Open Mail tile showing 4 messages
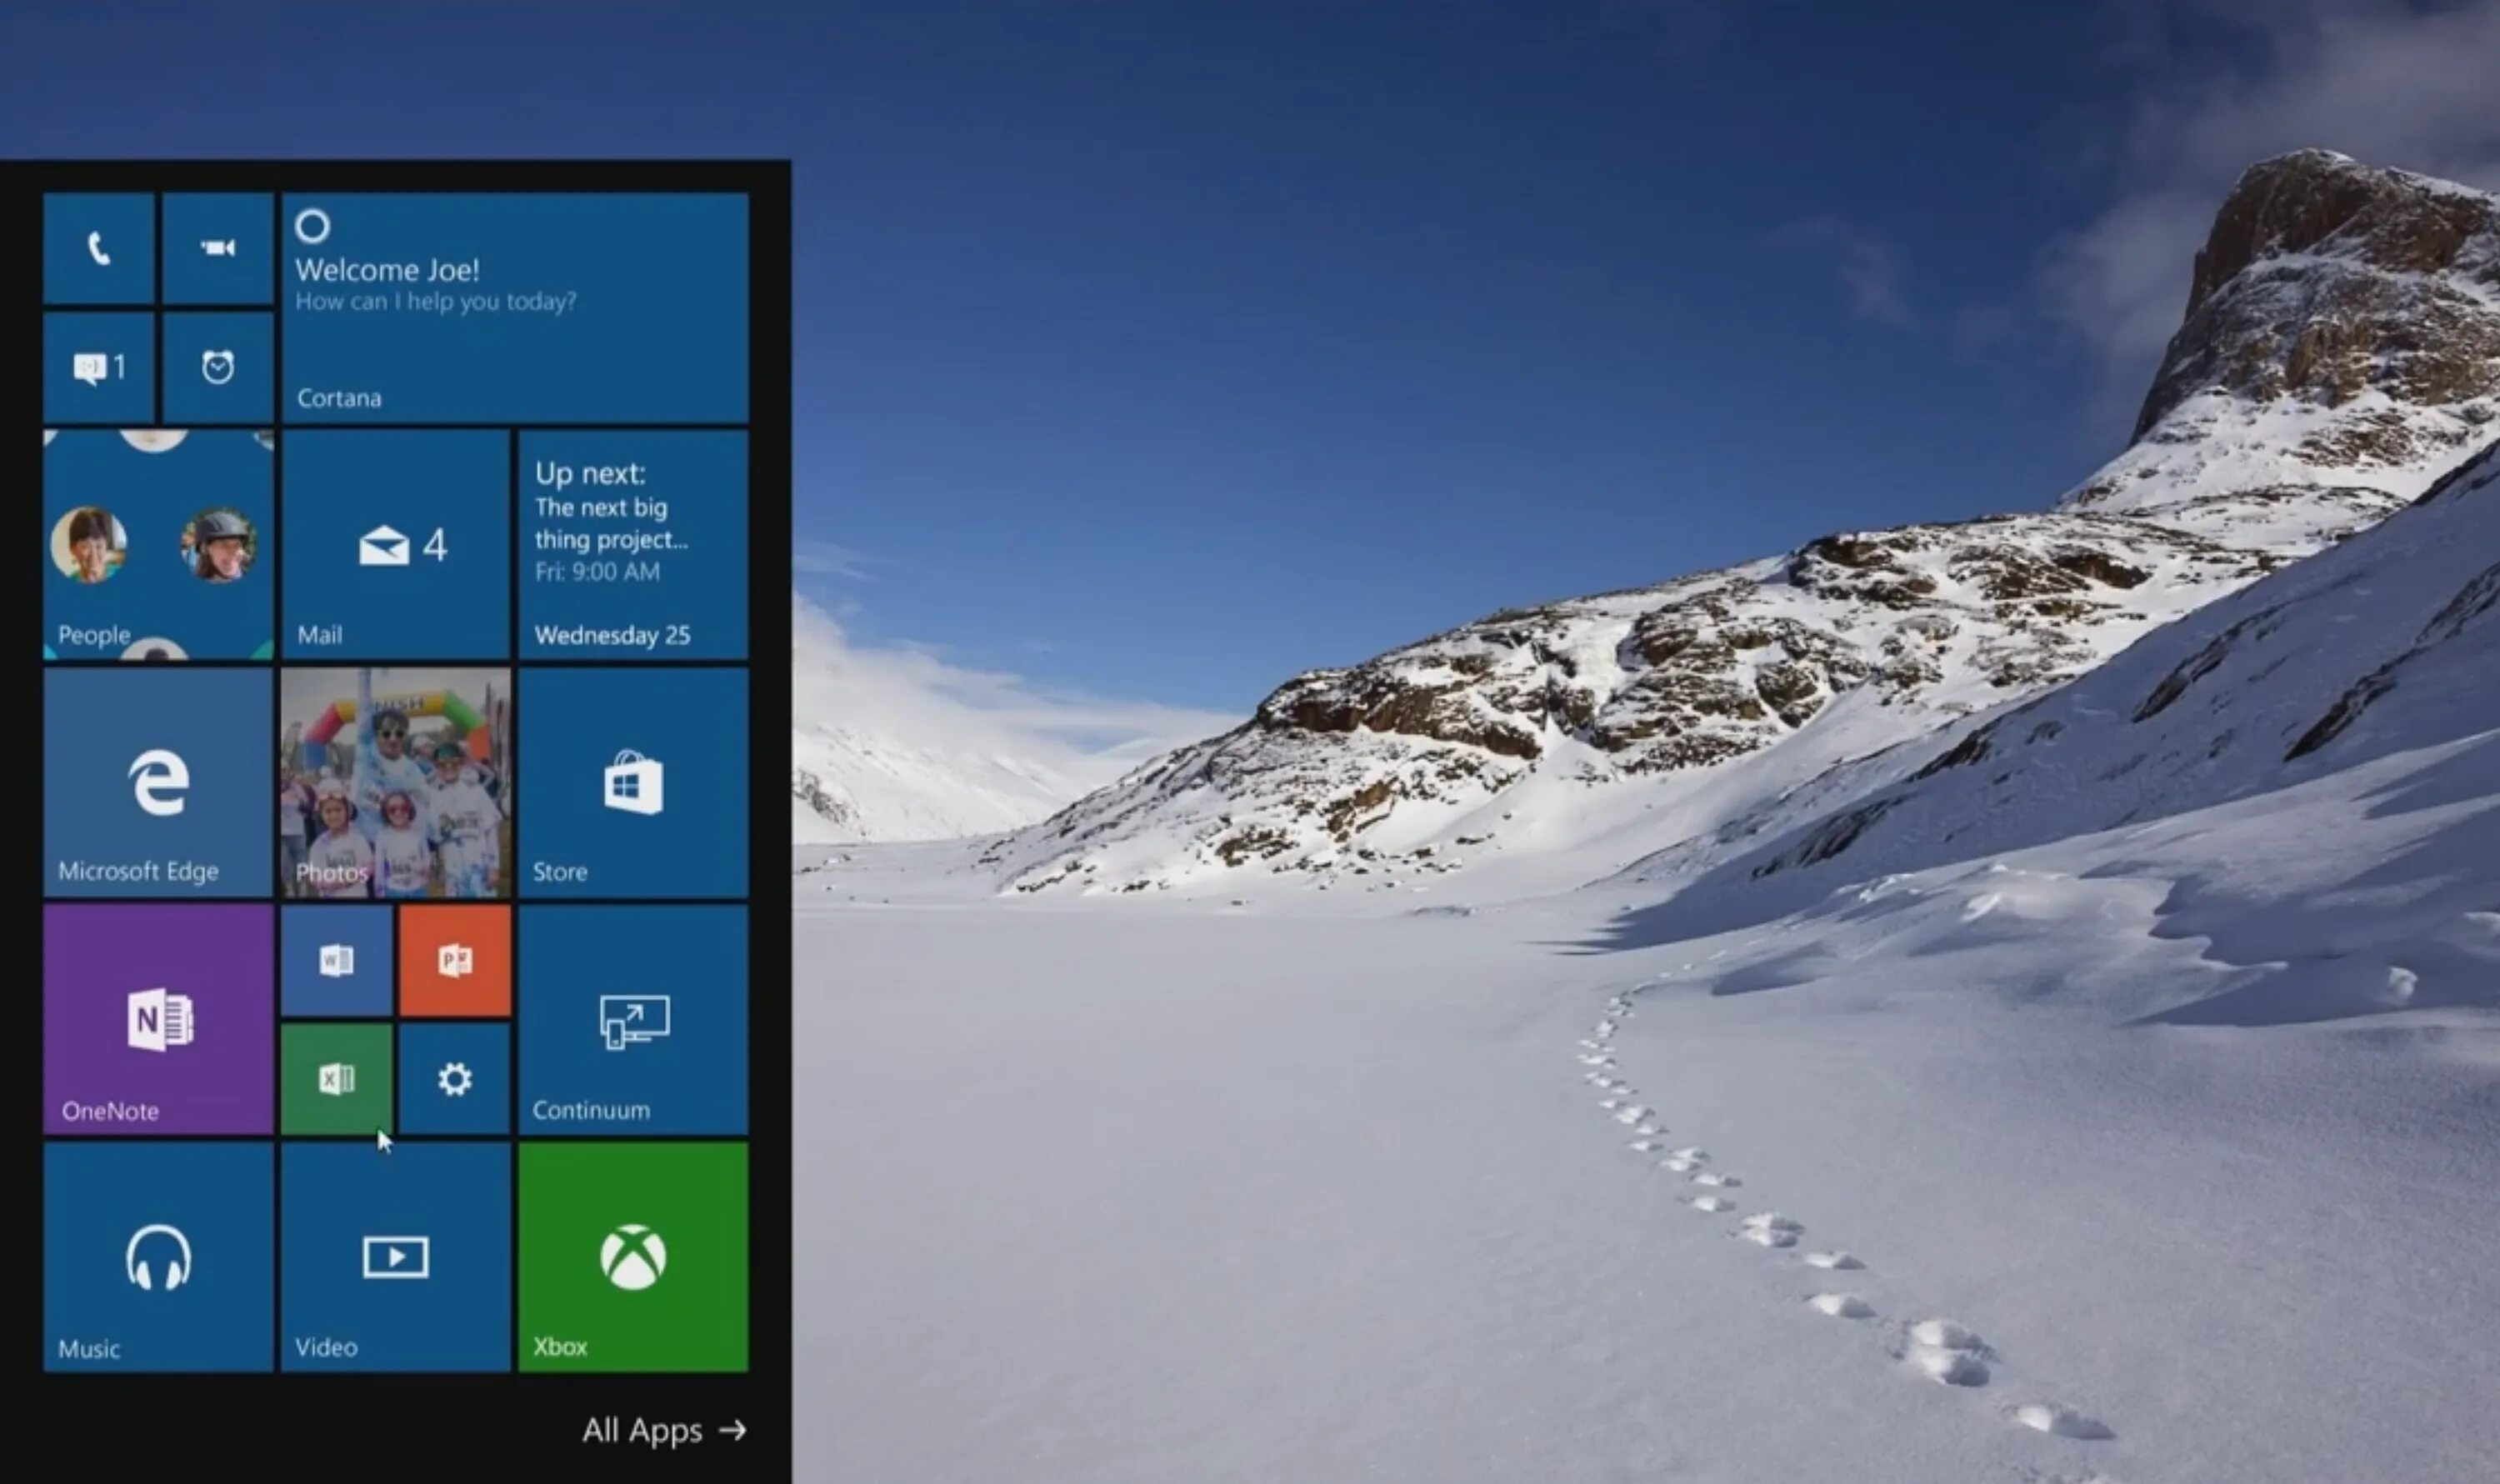Image resolution: width=2500 pixels, height=1484 pixels. coord(396,545)
